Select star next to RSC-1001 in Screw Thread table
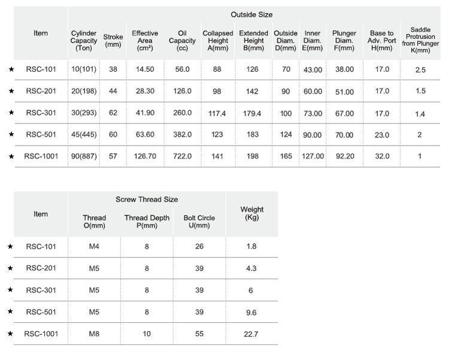 [11, 334]
